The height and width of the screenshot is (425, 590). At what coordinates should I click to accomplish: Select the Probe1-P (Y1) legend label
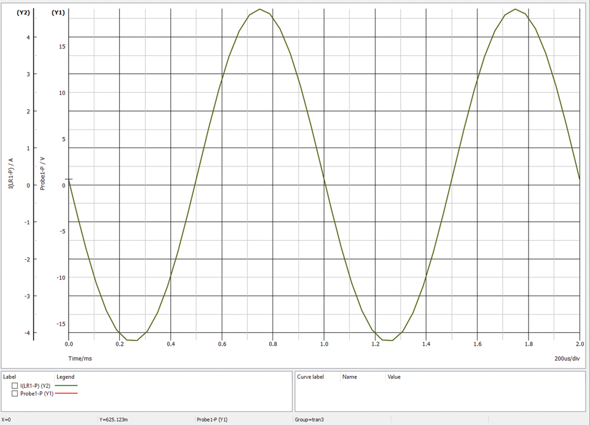tap(37, 393)
